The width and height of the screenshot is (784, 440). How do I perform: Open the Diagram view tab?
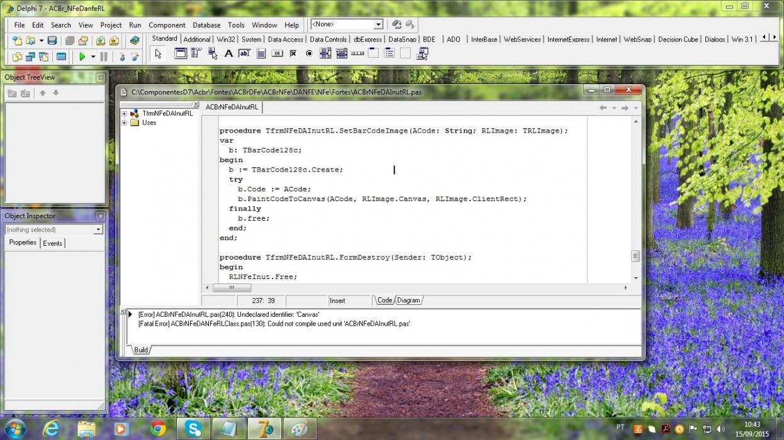[x=408, y=300]
